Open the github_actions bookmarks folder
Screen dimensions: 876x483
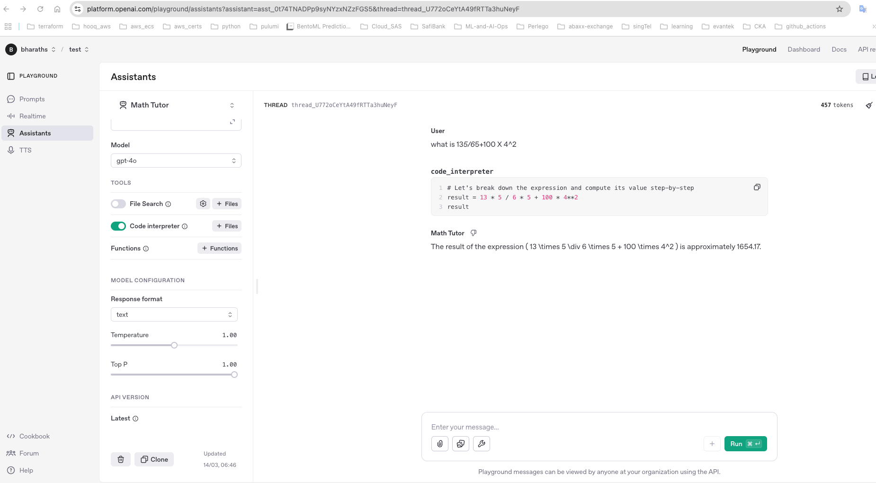800,27
